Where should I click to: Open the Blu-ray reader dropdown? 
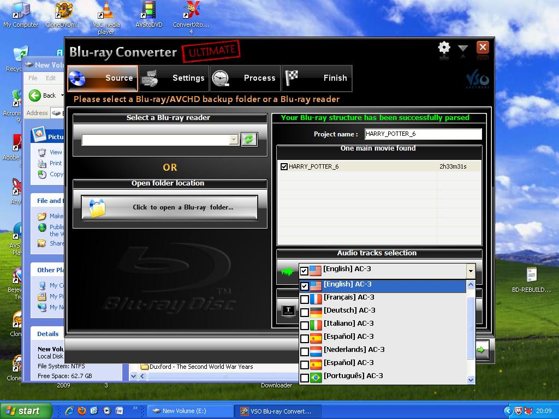coord(234,140)
